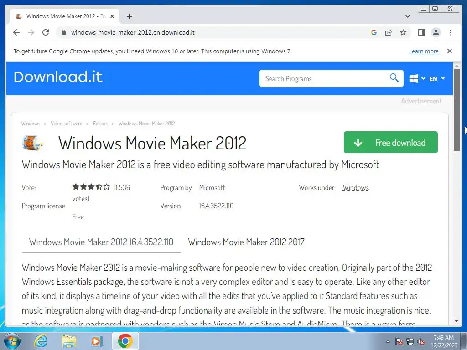Open the Windows platform selector
This screenshot has height=350, width=467.
pos(417,78)
